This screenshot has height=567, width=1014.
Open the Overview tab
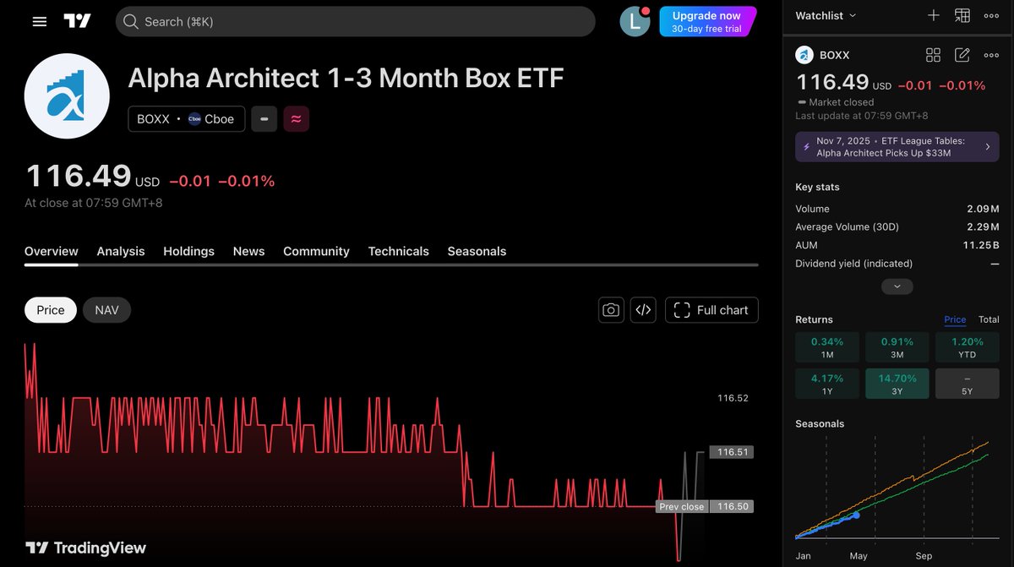click(52, 251)
